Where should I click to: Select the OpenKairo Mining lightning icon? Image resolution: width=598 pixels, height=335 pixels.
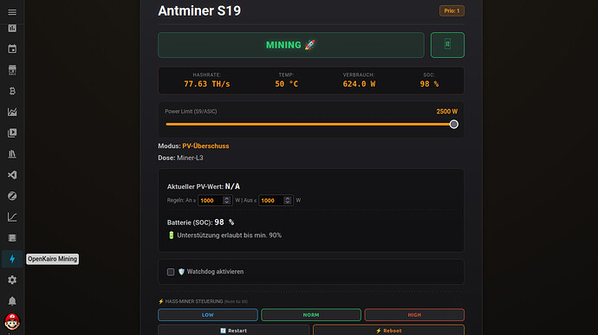tap(12, 259)
